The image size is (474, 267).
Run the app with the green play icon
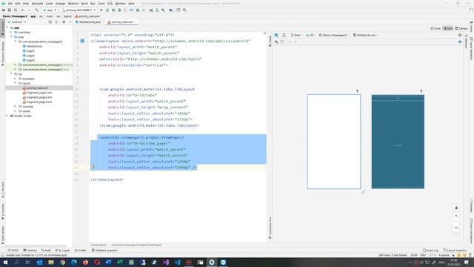pos(101,10)
